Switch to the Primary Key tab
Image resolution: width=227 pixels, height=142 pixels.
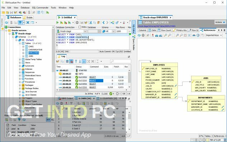click(180, 30)
